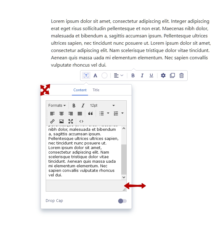
Task: Toggle underline in the floating toolbar
Action: click(x=151, y=75)
